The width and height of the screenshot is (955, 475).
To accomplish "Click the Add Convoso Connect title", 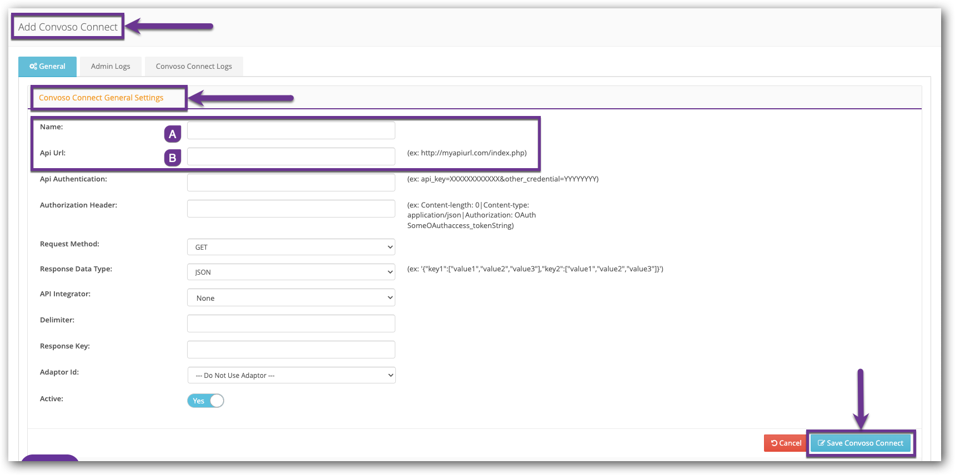I will coord(68,27).
